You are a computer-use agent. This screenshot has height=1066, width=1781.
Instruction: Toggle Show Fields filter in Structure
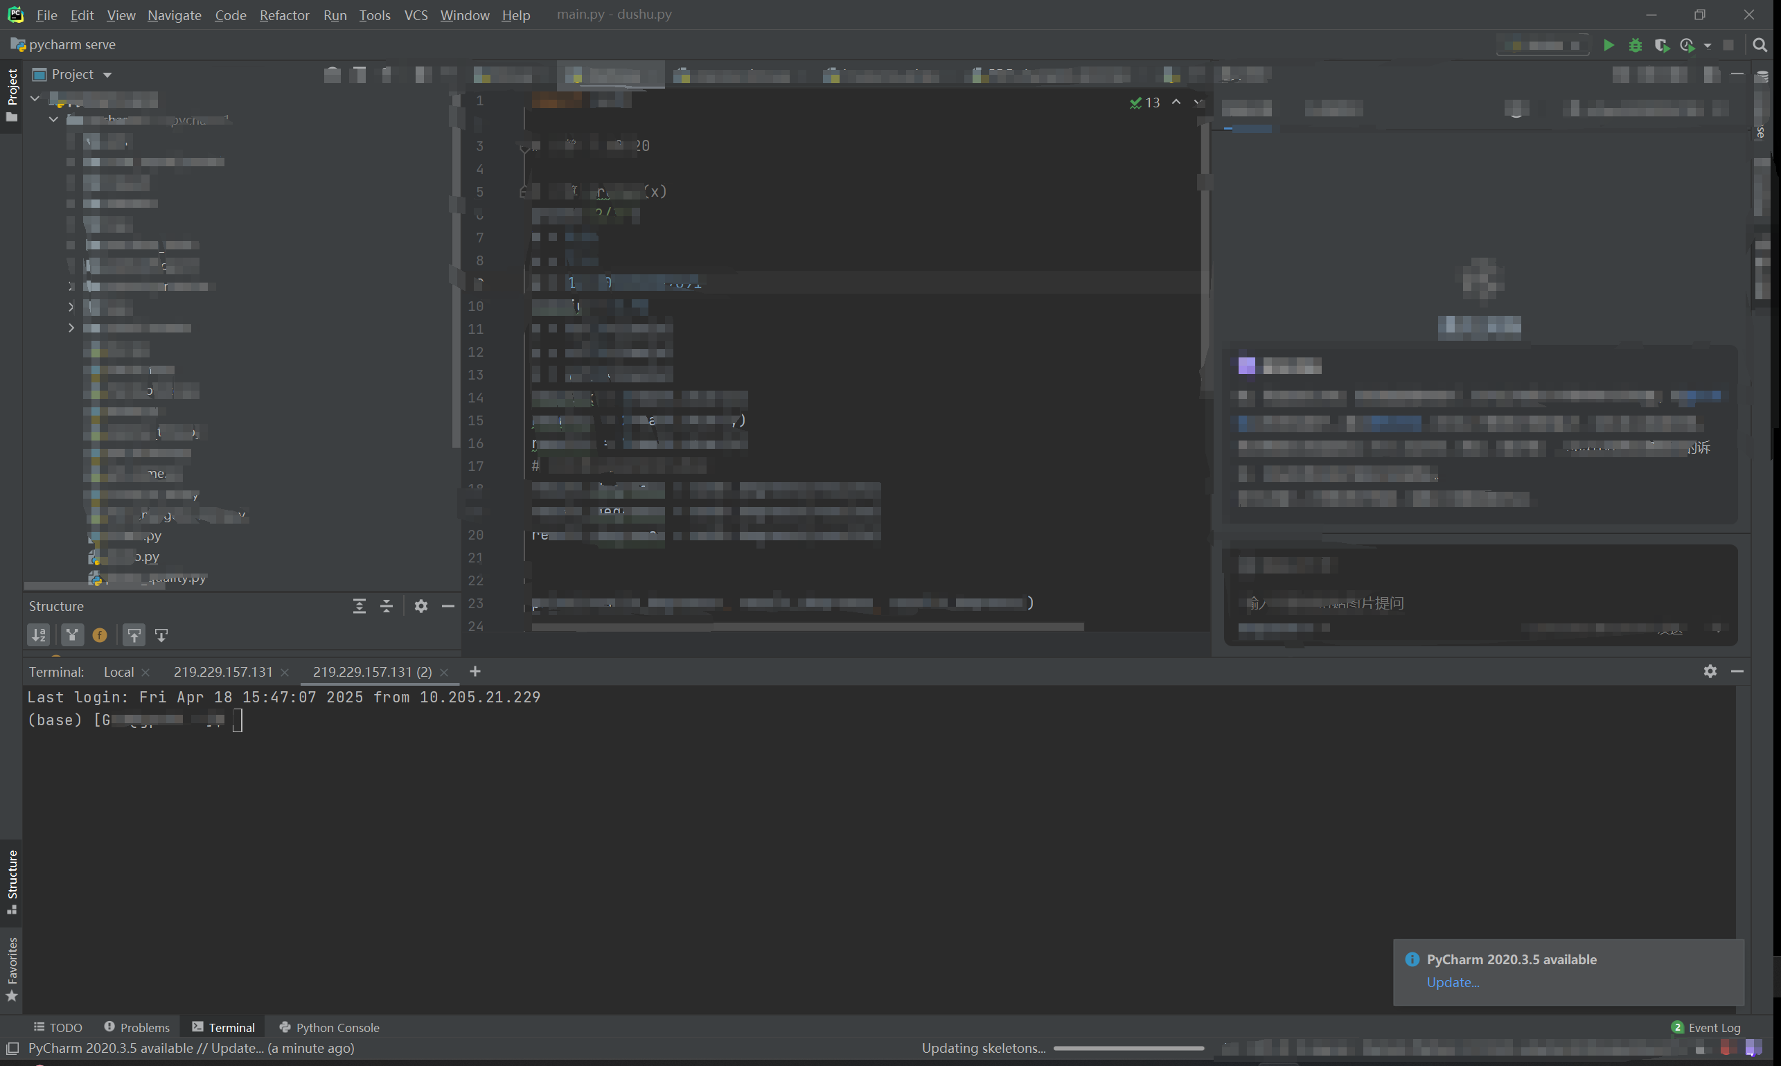pyautogui.click(x=100, y=635)
